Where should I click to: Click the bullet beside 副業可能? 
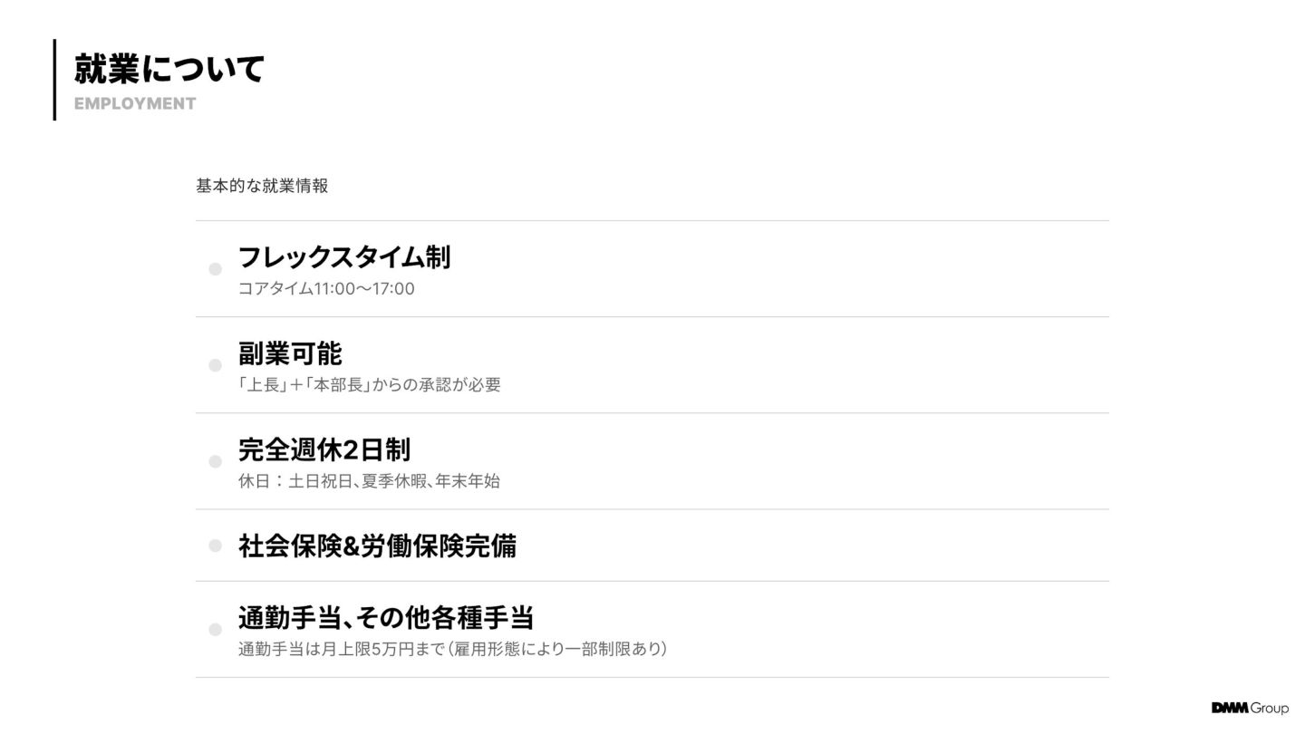pos(216,365)
